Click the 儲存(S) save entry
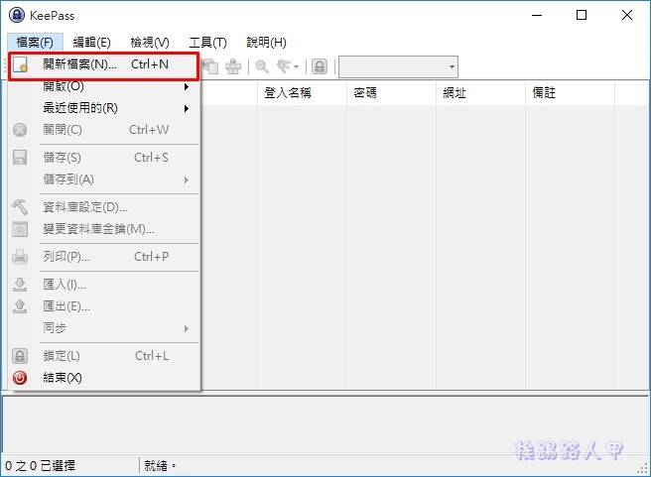This screenshot has width=651, height=477. coord(104,158)
